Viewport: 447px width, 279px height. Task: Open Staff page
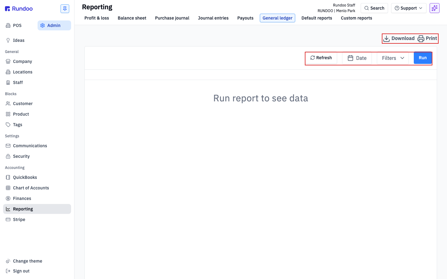[x=37, y=82]
